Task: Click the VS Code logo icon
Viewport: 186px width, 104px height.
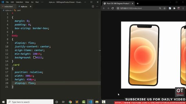Action: point(3,2)
